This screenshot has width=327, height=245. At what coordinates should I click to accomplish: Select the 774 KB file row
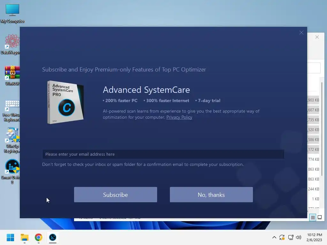coord(313,160)
